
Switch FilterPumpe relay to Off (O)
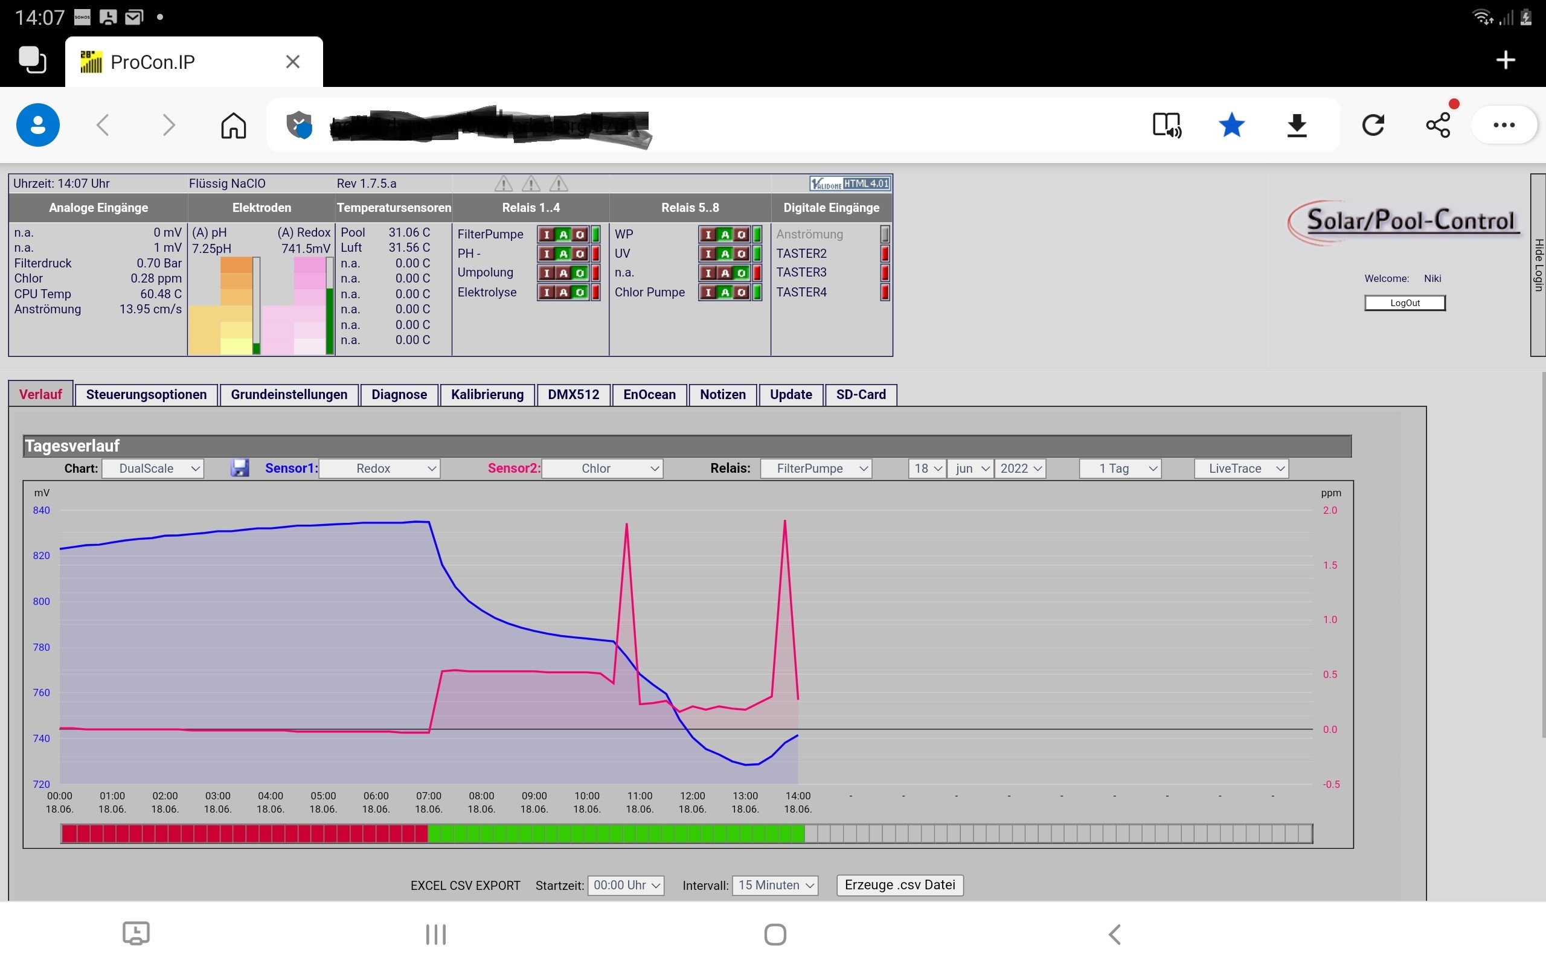pyautogui.click(x=580, y=234)
